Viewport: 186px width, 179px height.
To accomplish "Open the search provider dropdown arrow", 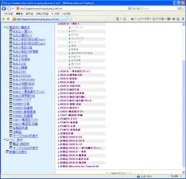I will click(183, 9).
